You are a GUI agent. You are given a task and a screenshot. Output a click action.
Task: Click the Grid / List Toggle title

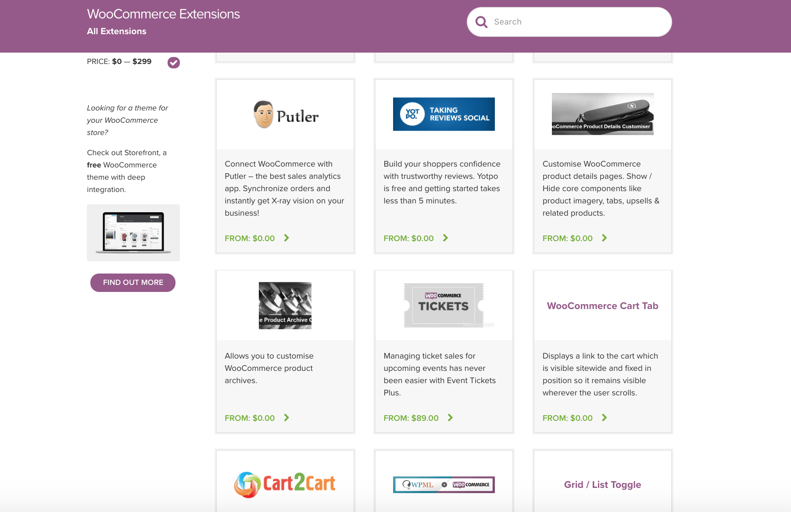click(x=603, y=485)
